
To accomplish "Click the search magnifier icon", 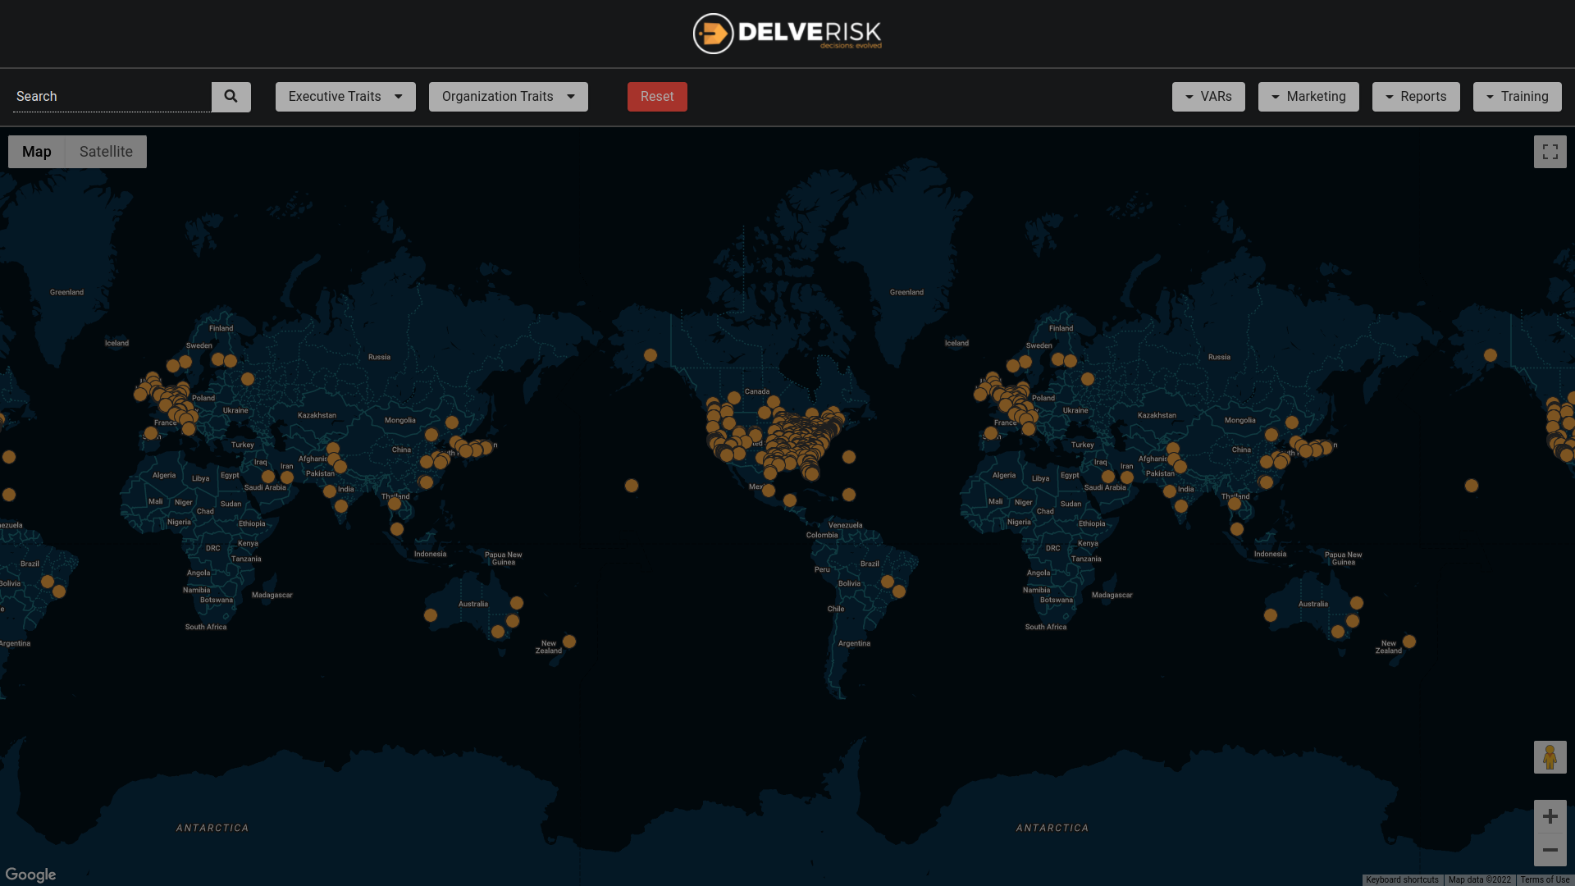I will pos(231,96).
